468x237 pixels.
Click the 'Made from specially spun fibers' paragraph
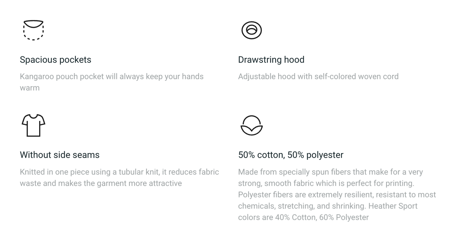point(337,195)
